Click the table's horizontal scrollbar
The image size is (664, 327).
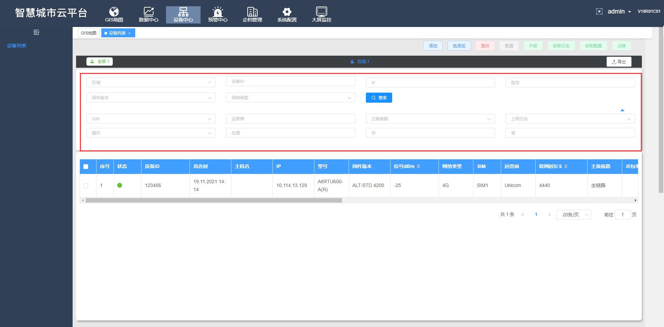214,200
